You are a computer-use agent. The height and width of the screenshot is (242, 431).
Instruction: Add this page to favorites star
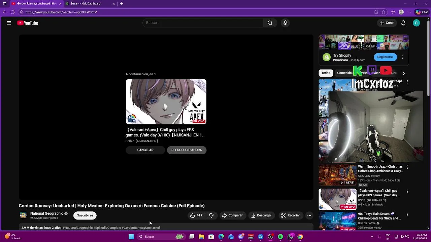click(x=384, y=12)
